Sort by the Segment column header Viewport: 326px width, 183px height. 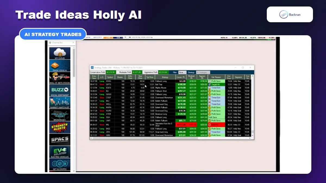tap(238, 77)
